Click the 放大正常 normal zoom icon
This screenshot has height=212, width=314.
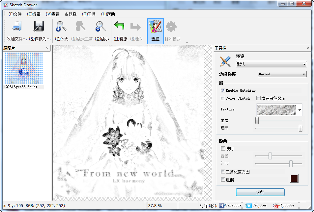coord(80,26)
